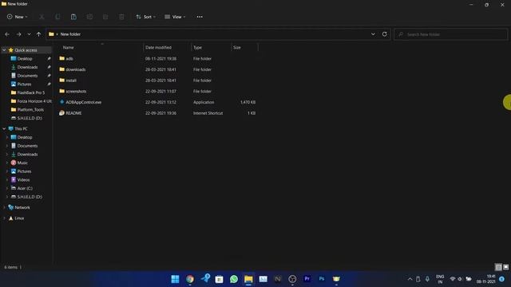Collapse the This PC tree

pyautogui.click(x=4, y=129)
